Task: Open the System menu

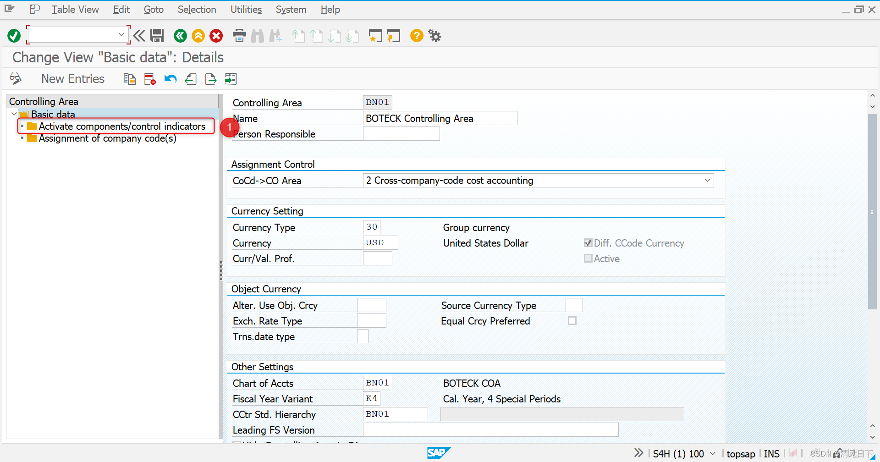Action: [291, 10]
